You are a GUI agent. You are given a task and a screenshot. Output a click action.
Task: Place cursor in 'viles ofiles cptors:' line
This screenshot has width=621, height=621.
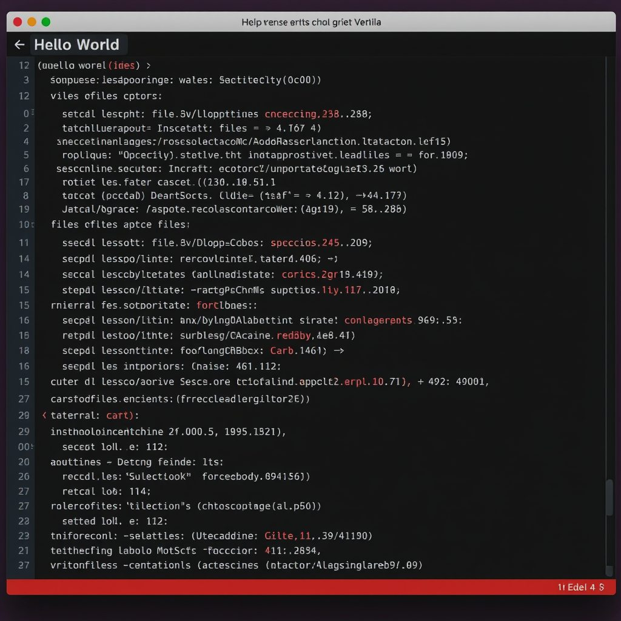106,96
